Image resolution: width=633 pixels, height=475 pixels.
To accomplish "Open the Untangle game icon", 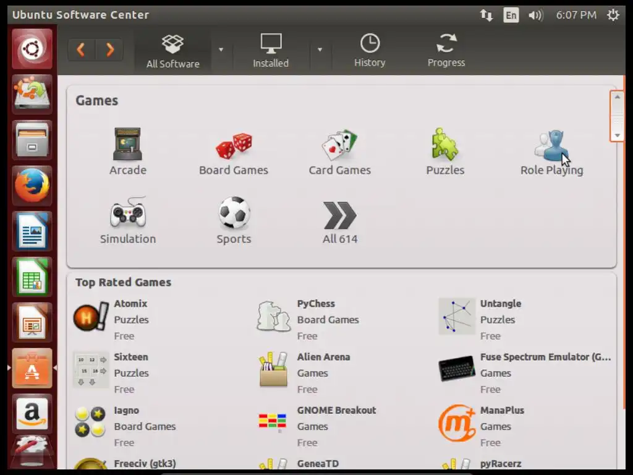I will coord(457,316).
